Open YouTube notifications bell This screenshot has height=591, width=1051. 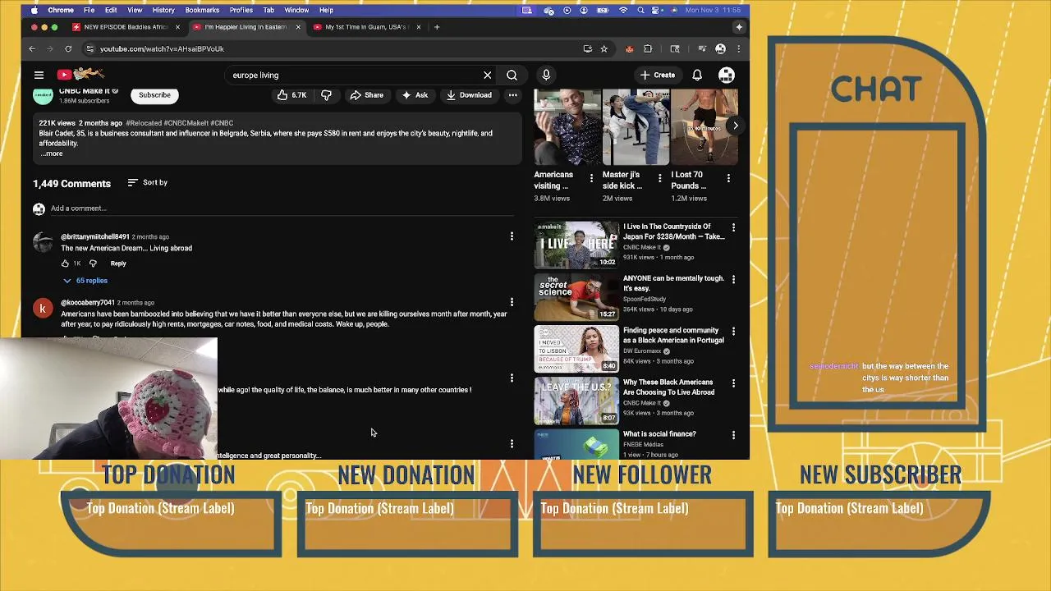pyautogui.click(x=697, y=75)
